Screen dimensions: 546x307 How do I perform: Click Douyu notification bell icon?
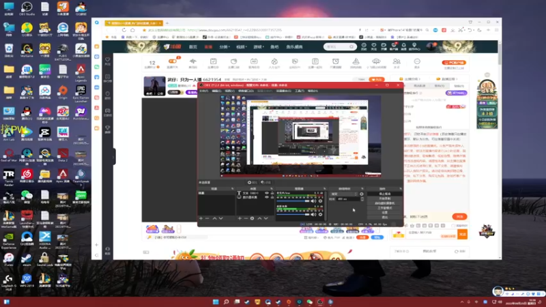(403, 46)
